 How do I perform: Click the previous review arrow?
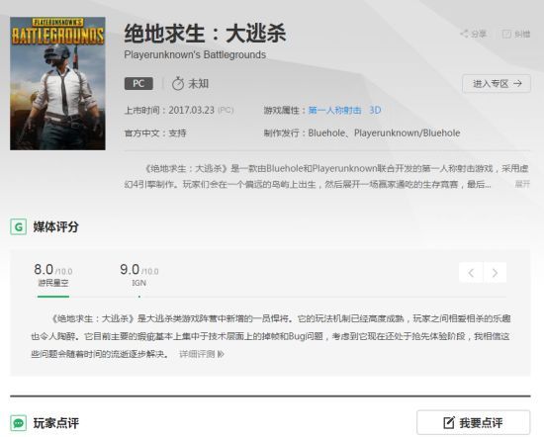pyautogui.click(x=471, y=273)
